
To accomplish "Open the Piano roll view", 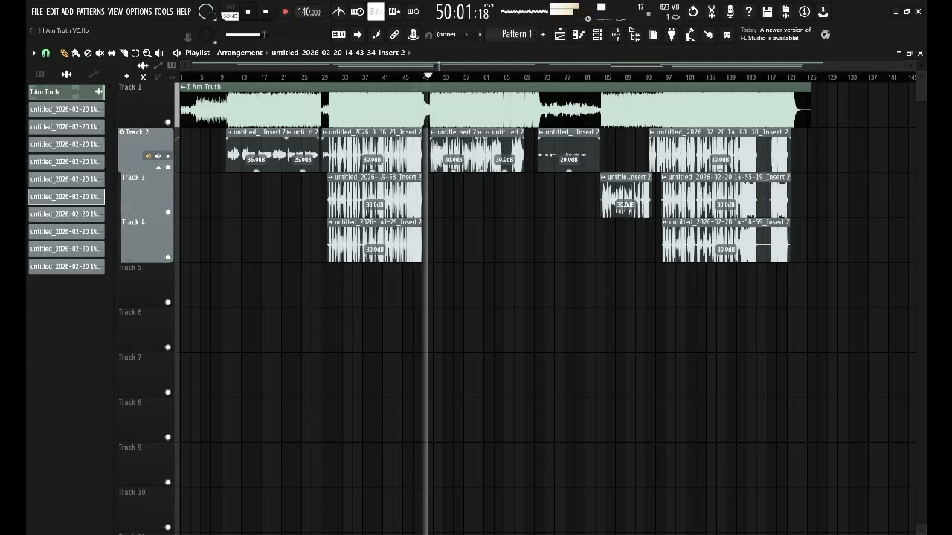I will [579, 35].
